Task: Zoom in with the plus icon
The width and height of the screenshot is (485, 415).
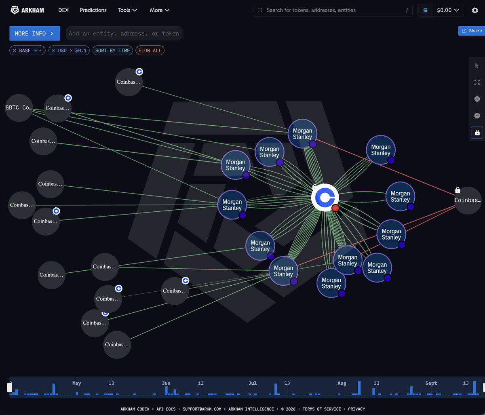Action: [477, 99]
